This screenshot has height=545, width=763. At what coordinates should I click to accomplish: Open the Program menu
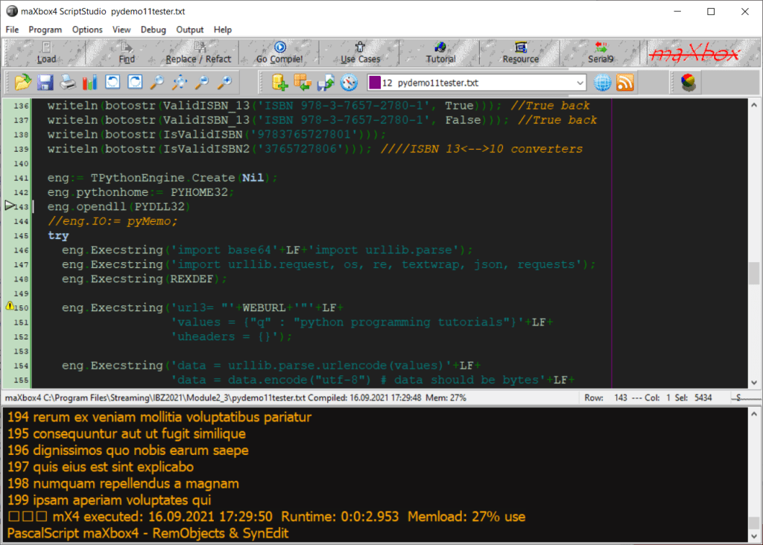(x=45, y=30)
